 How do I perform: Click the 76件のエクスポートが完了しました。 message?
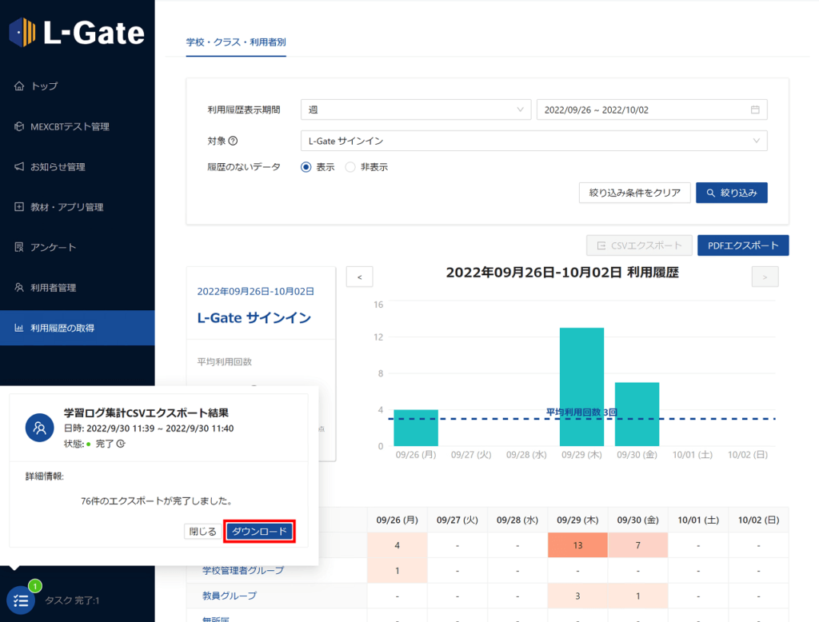click(156, 500)
